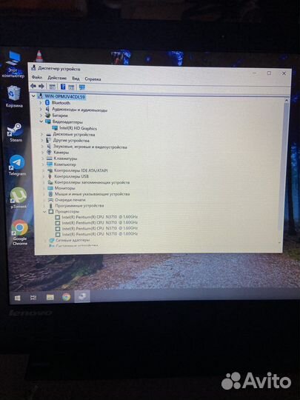The width and height of the screenshot is (300, 400).
Task: Select Контроллеры запоминающих устройств category
Action: point(92,182)
